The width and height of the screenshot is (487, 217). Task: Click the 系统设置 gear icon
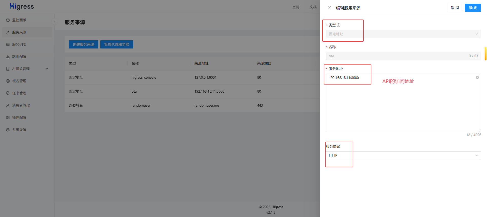click(8, 130)
